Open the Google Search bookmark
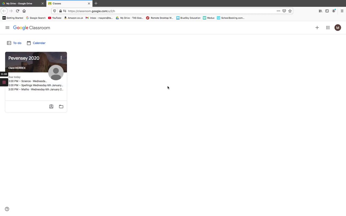 (36, 18)
